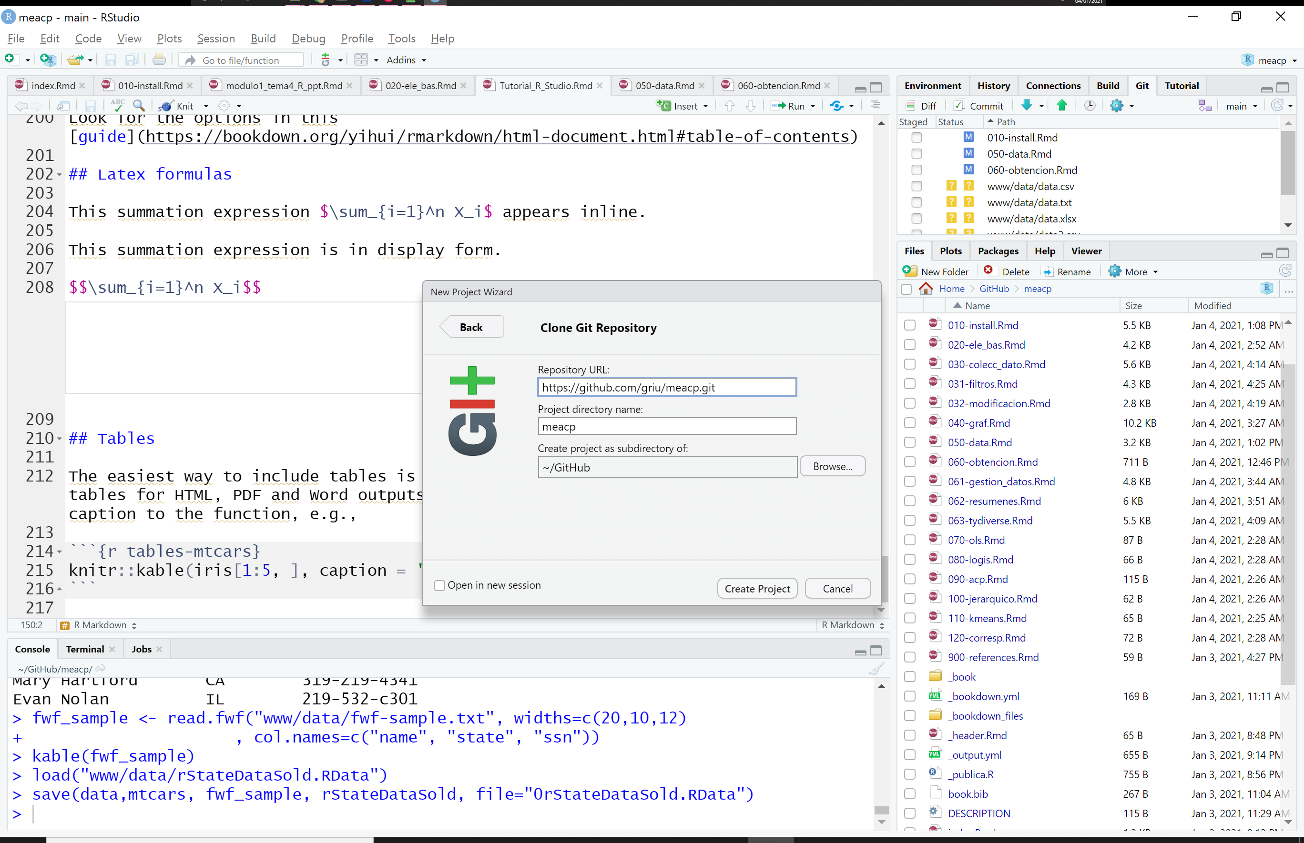Click Commit button in Git pane
The height and width of the screenshot is (843, 1304).
pos(978,106)
